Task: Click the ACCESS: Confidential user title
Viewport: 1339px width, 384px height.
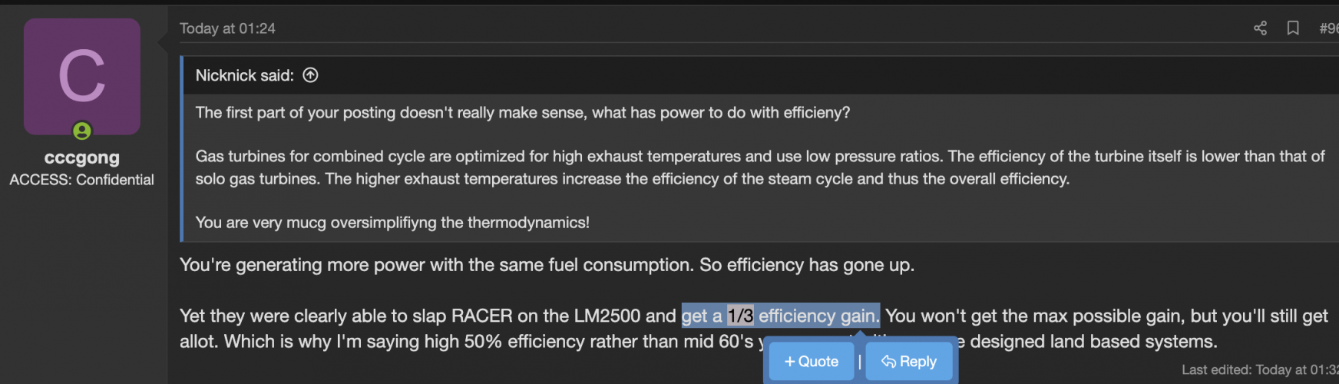Action: [82, 180]
